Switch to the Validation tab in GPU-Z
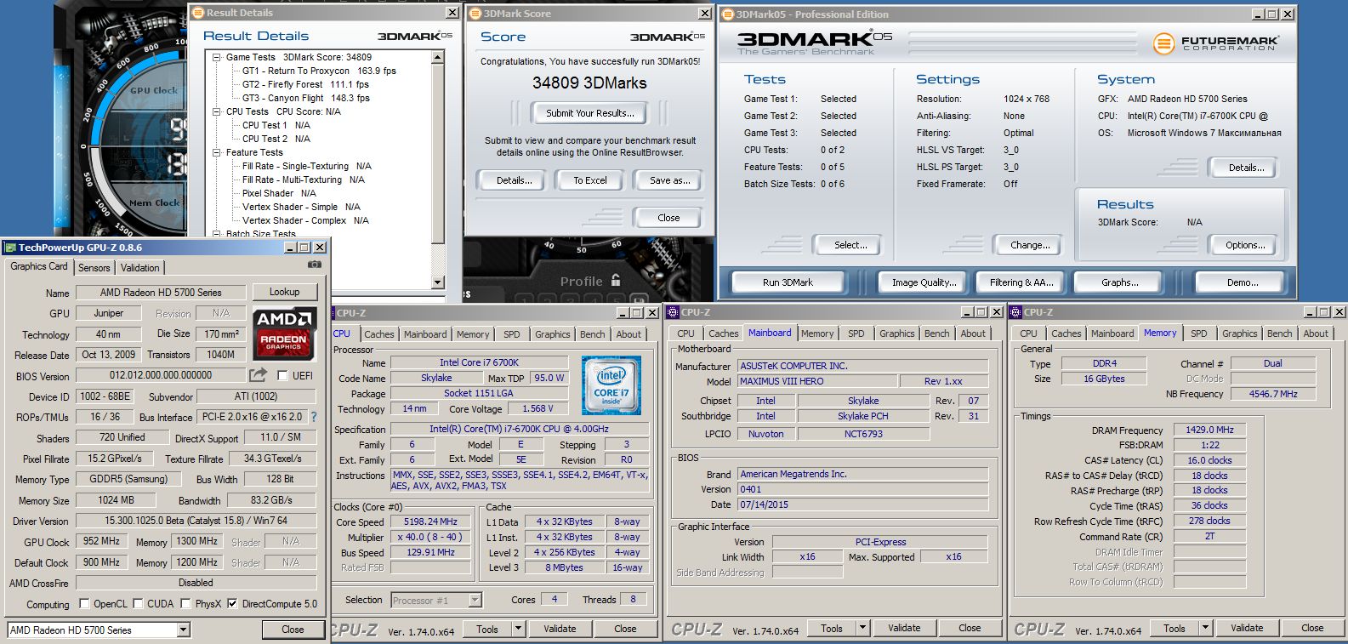 [139, 267]
